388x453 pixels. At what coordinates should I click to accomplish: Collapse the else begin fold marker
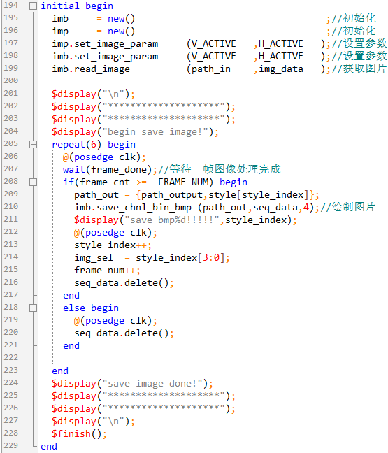pos(34,308)
